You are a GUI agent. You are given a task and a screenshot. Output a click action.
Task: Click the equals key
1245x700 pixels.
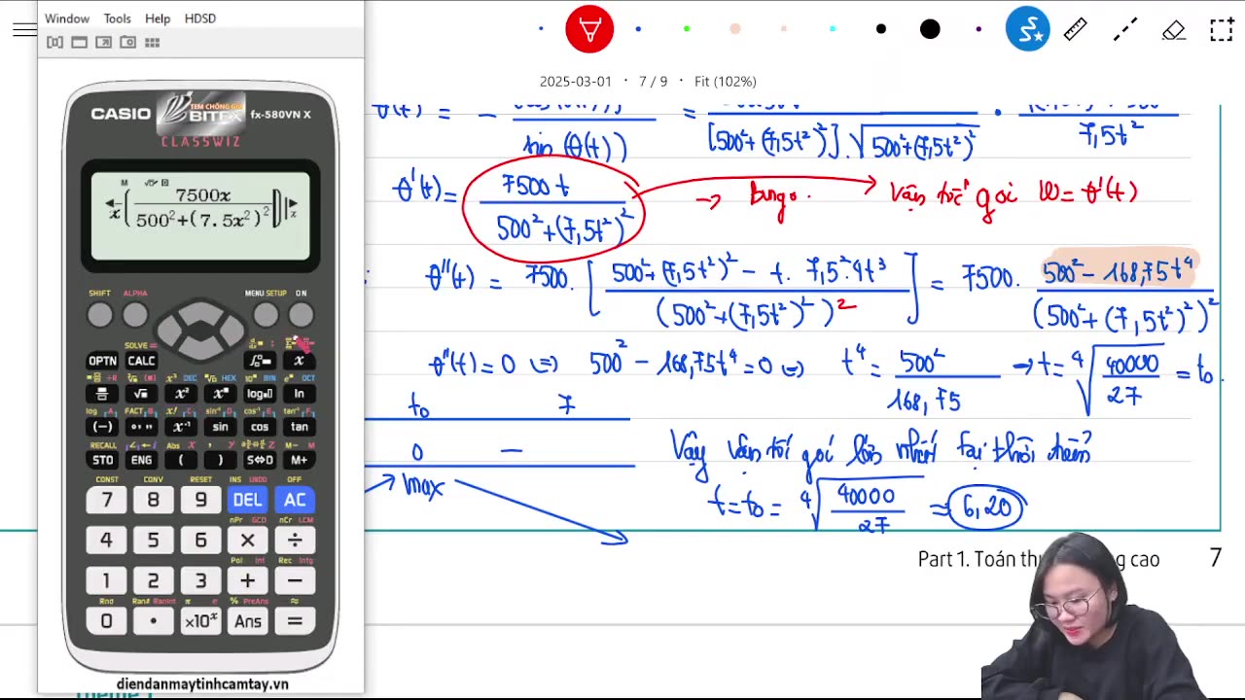pyautogui.click(x=295, y=621)
